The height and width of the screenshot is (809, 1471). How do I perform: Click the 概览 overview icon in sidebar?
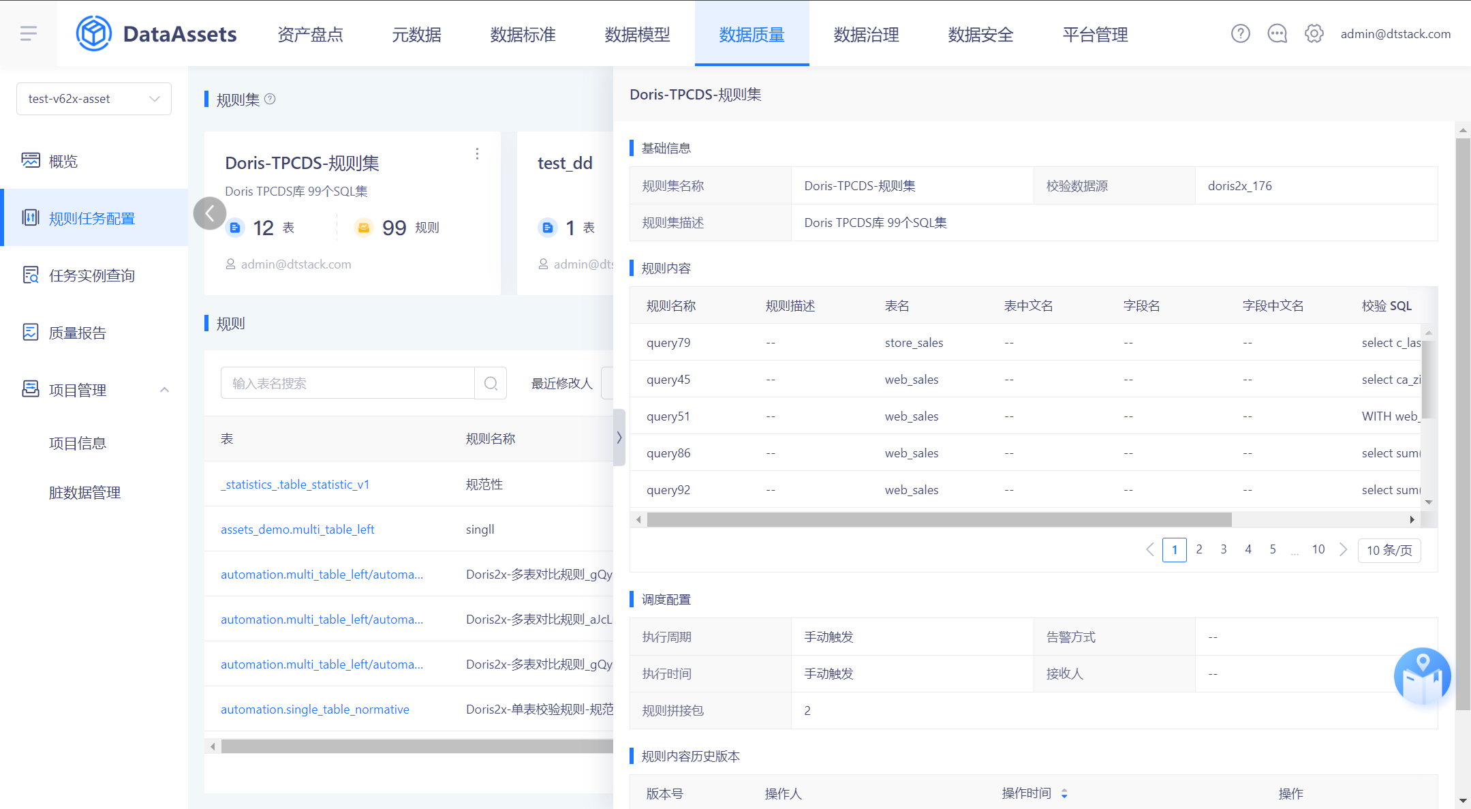[31, 160]
